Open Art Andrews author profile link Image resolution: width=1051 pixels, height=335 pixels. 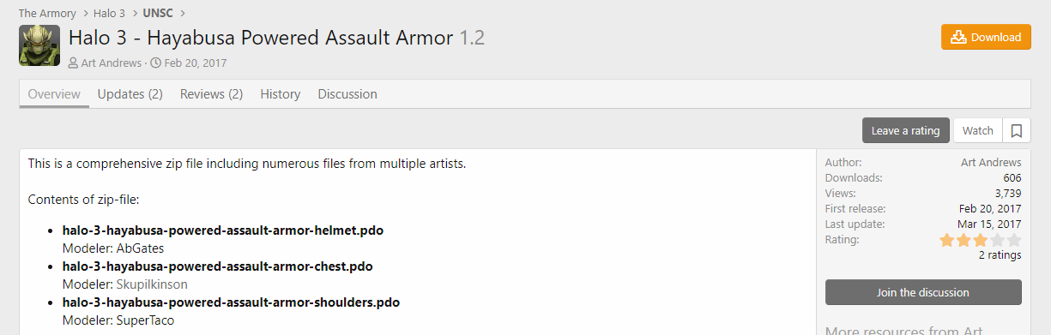(x=111, y=63)
